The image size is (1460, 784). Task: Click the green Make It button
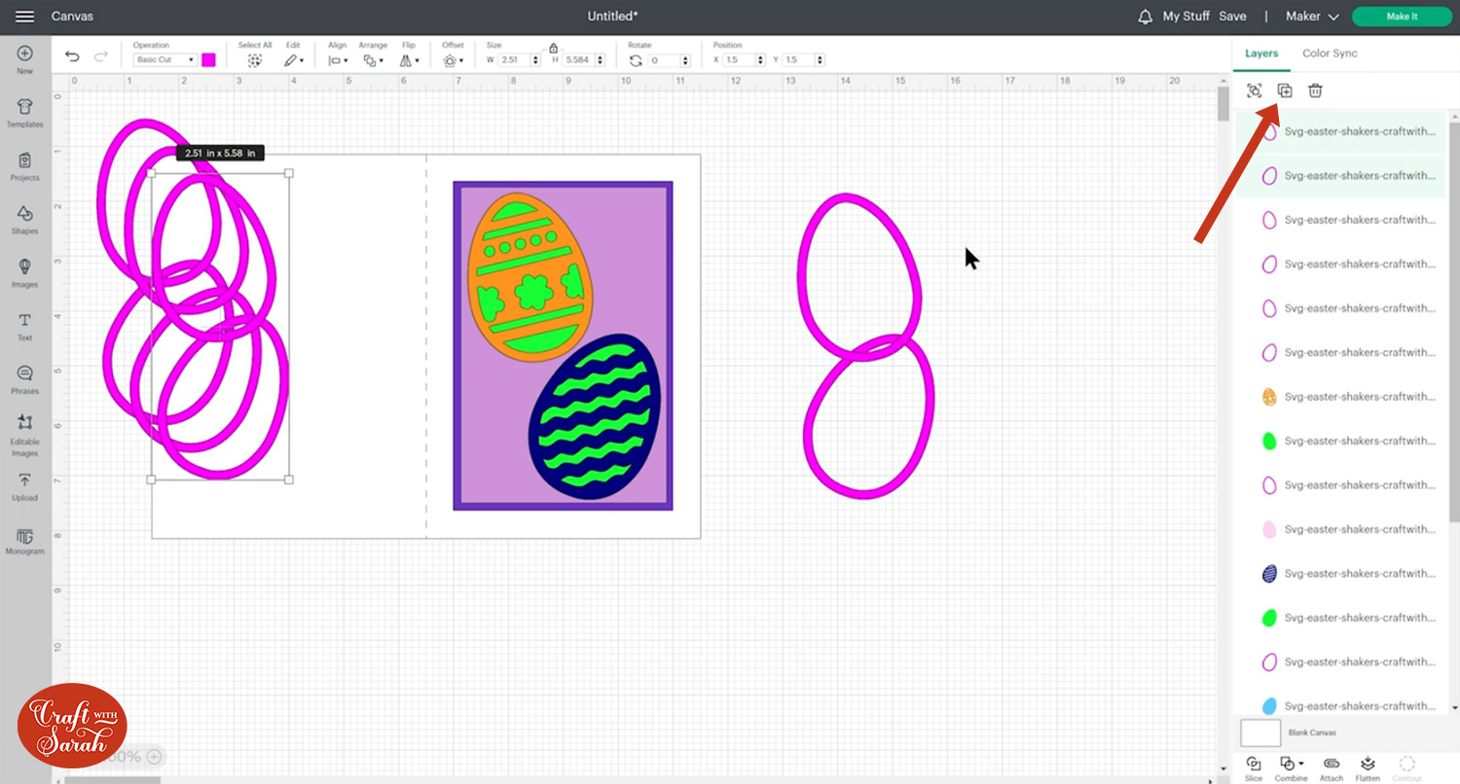1401,17
